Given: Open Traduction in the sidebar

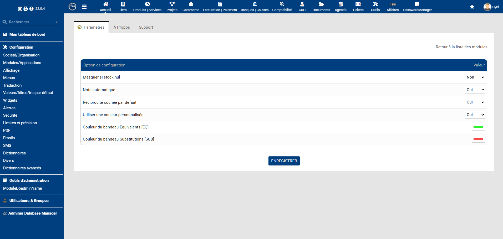Looking at the screenshot, I should (x=12, y=85).
